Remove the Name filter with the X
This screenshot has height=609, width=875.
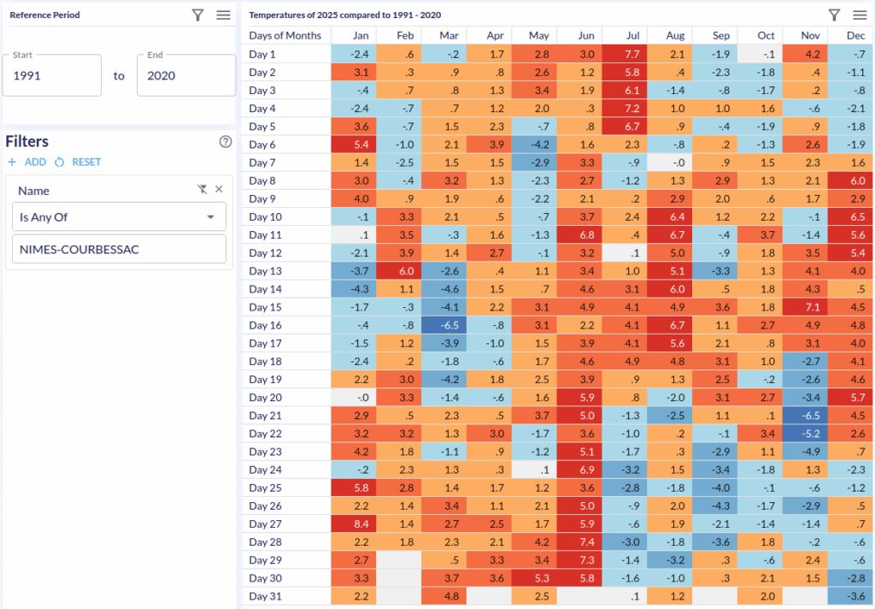[x=219, y=189]
